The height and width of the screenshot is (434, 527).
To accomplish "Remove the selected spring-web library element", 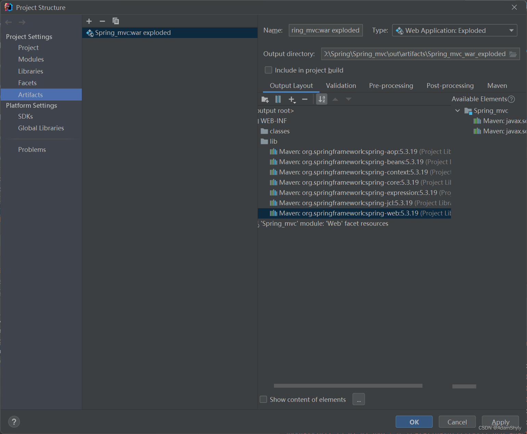I will coord(304,99).
